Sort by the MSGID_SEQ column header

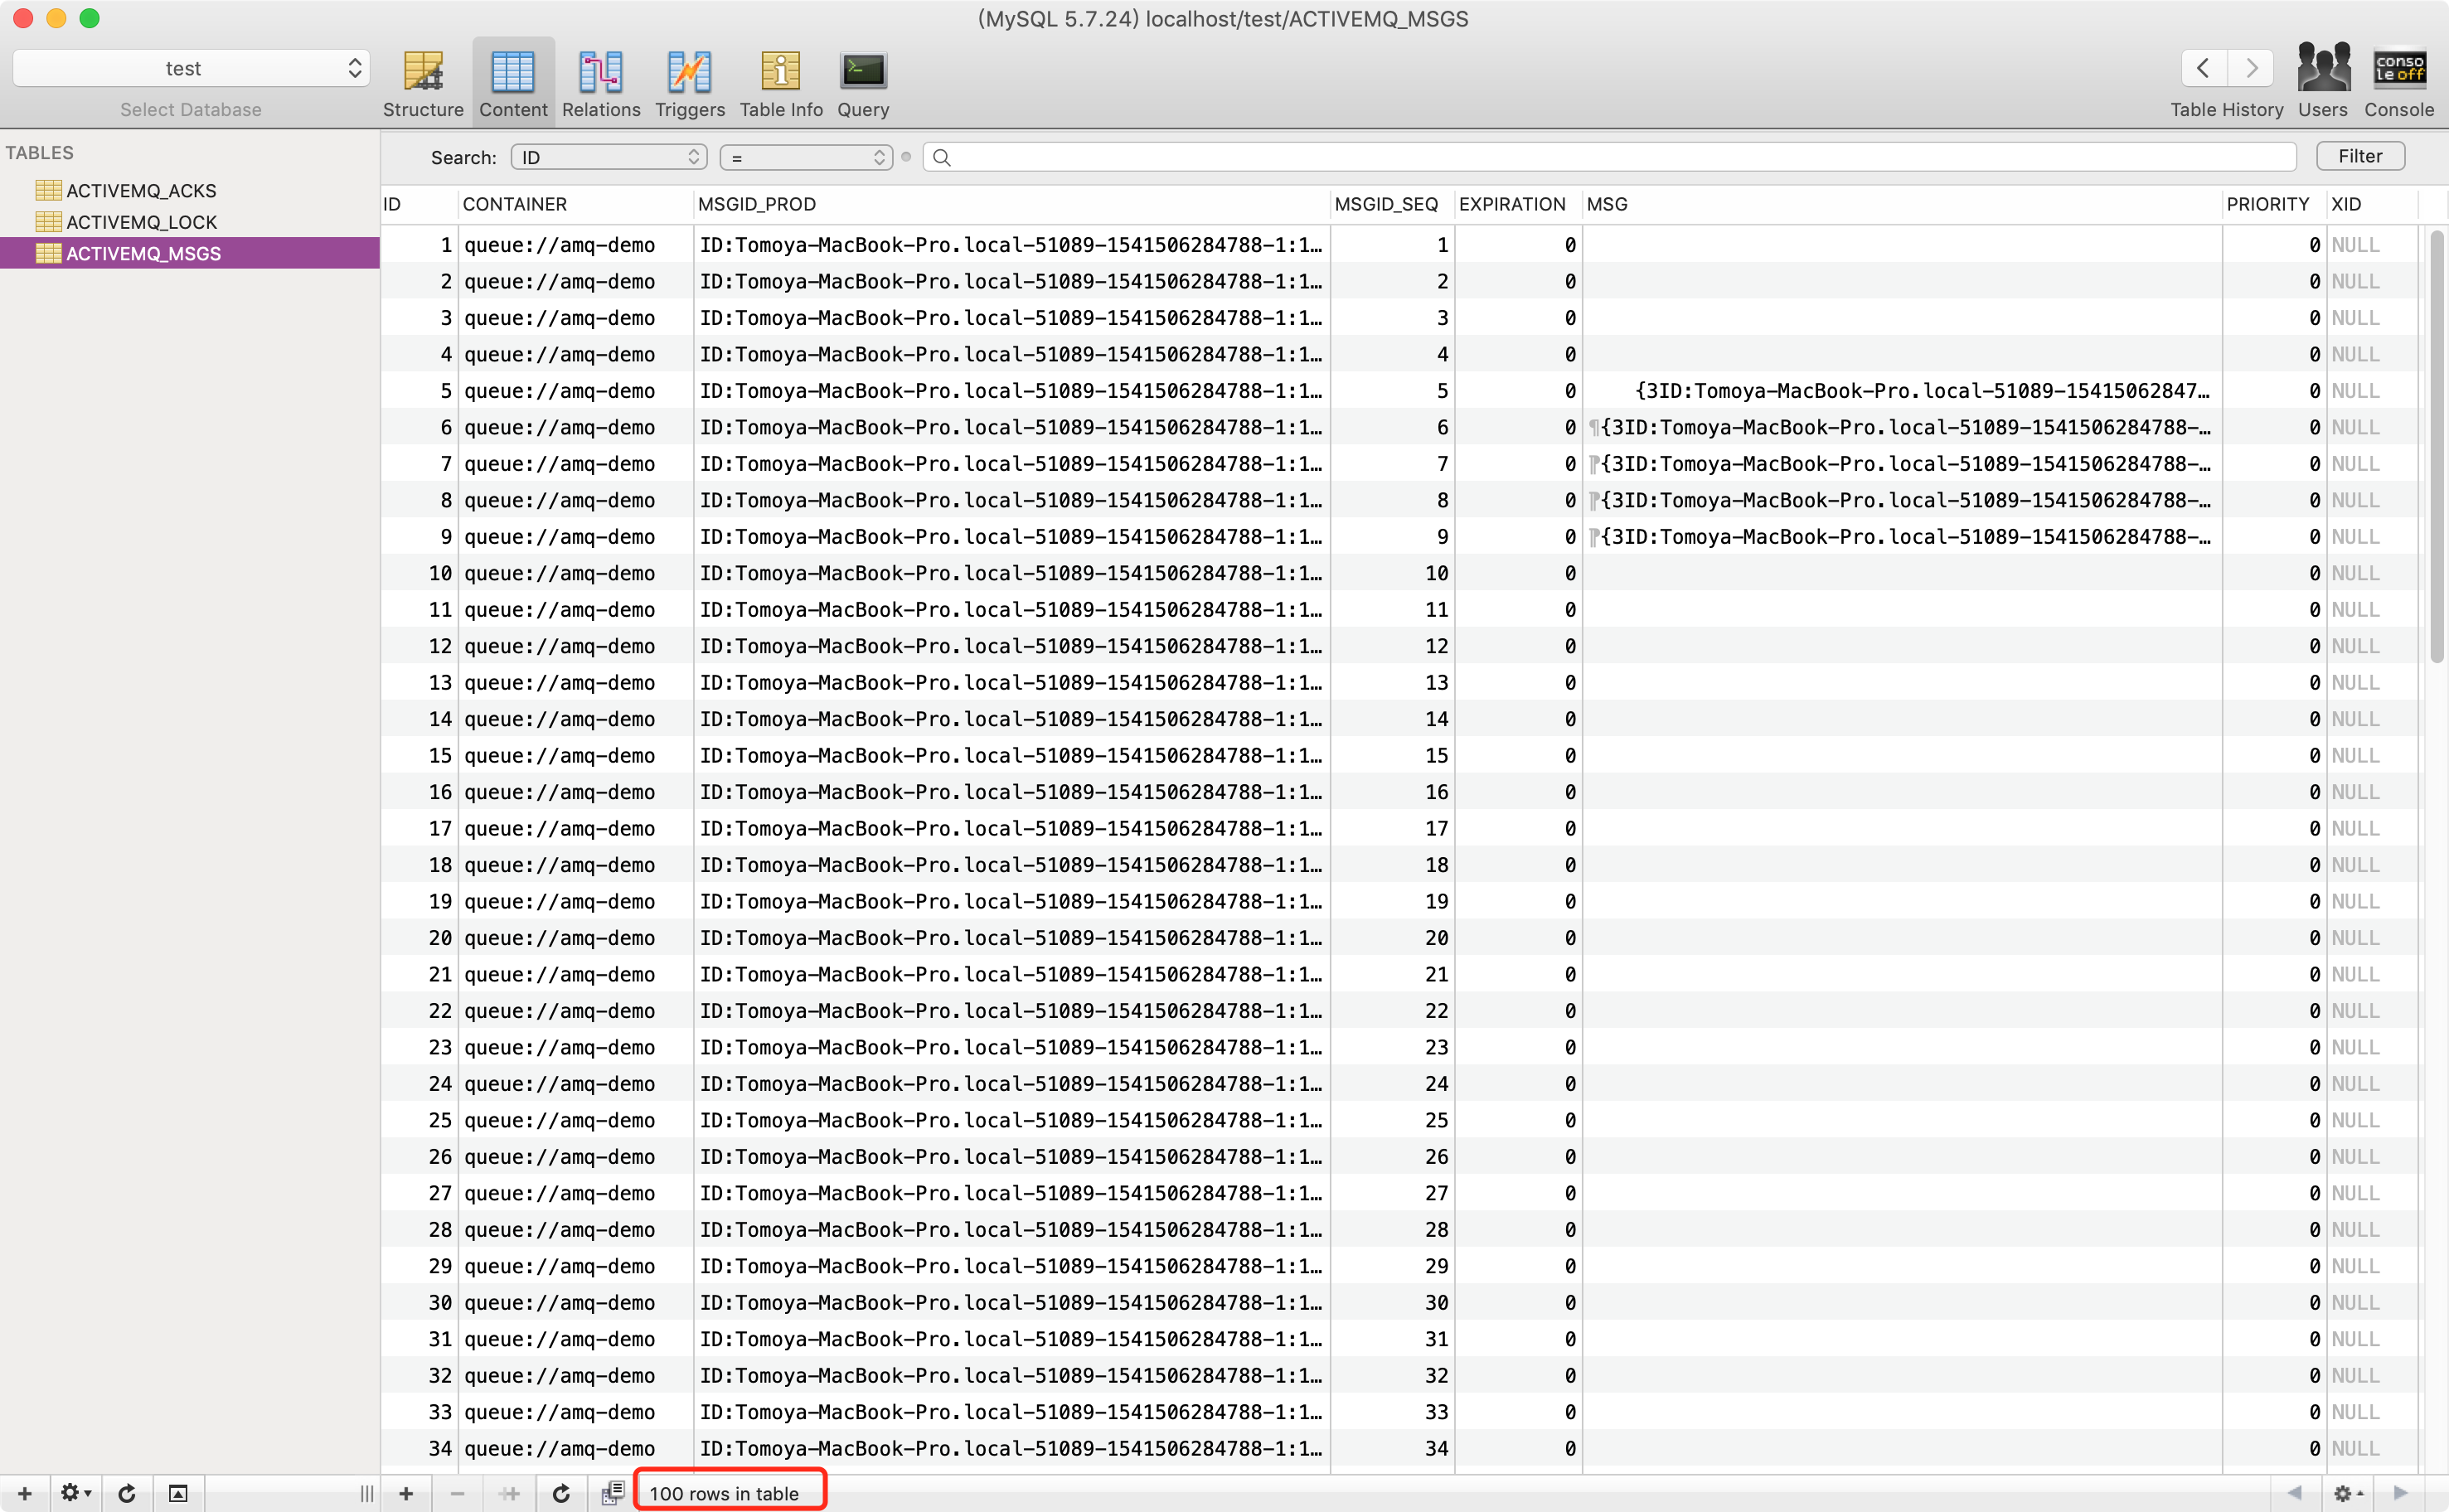tap(1391, 204)
